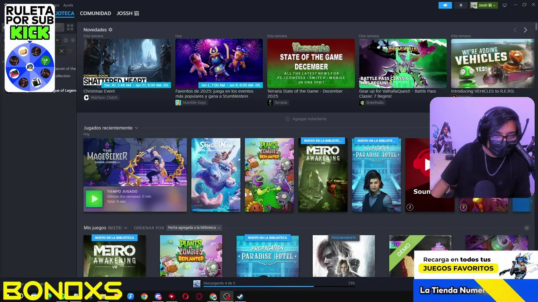Open JOSSH profile tab
Viewport: 538px width, 302px height.
128,13
